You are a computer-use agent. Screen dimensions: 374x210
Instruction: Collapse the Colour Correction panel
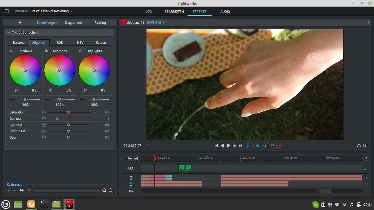[x=9, y=33]
